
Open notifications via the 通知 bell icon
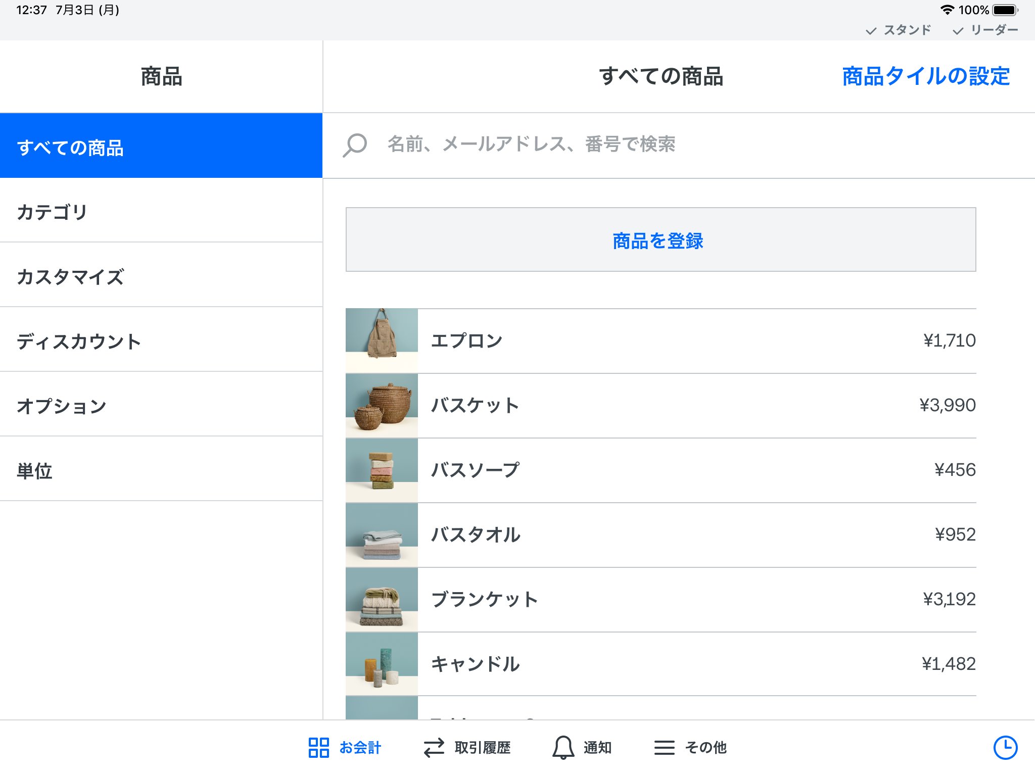(x=562, y=747)
